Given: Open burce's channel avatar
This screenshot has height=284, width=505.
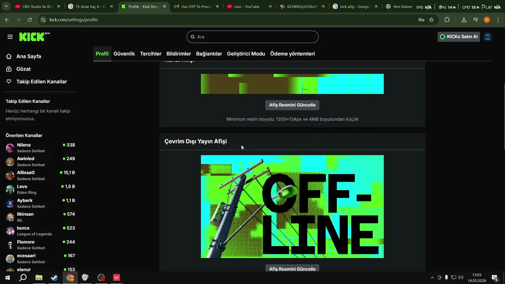Looking at the screenshot, I should [10, 231].
